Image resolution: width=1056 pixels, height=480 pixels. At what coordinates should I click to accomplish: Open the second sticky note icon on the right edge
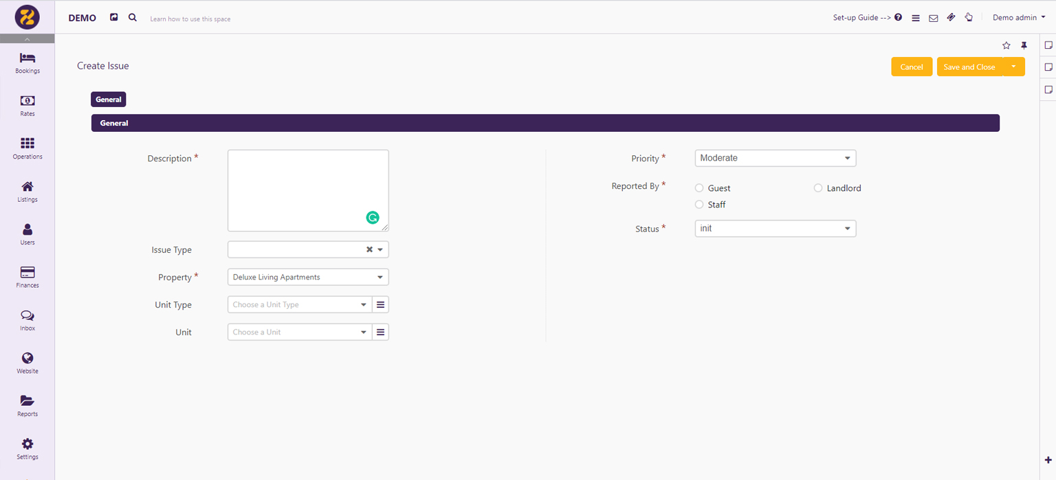(x=1048, y=67)
